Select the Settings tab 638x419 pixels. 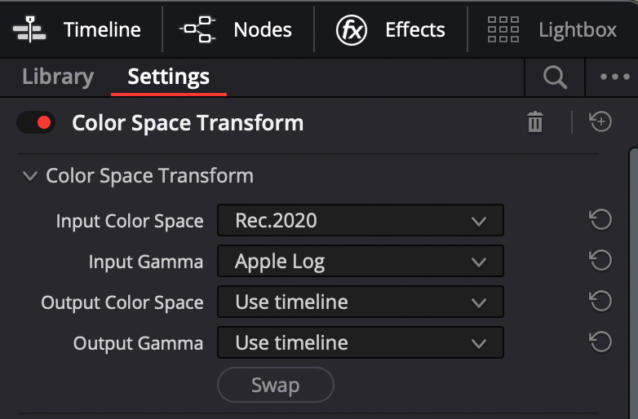point(168,77)
